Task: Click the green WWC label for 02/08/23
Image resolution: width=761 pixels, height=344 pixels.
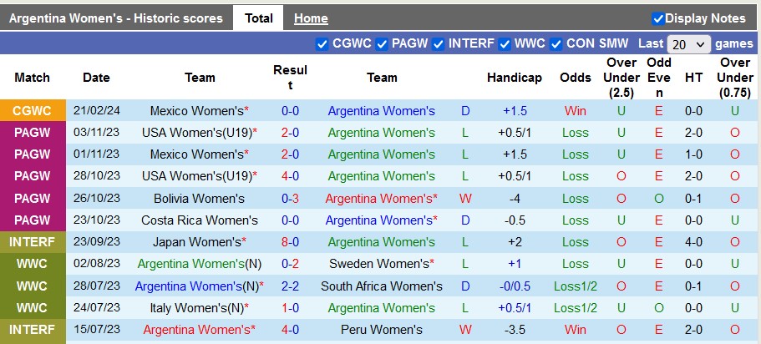Action: (33, 263)
